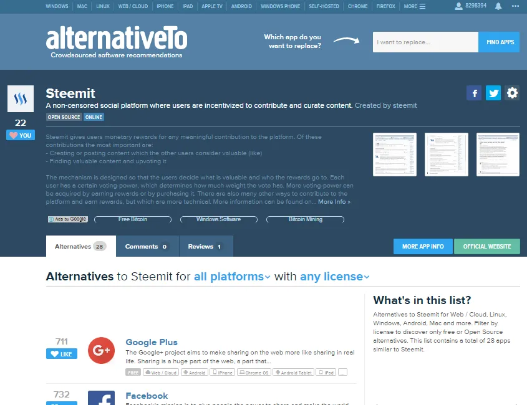Click the FIND APPS button
This screenshot has width=527, height=405.
[499, 42]
